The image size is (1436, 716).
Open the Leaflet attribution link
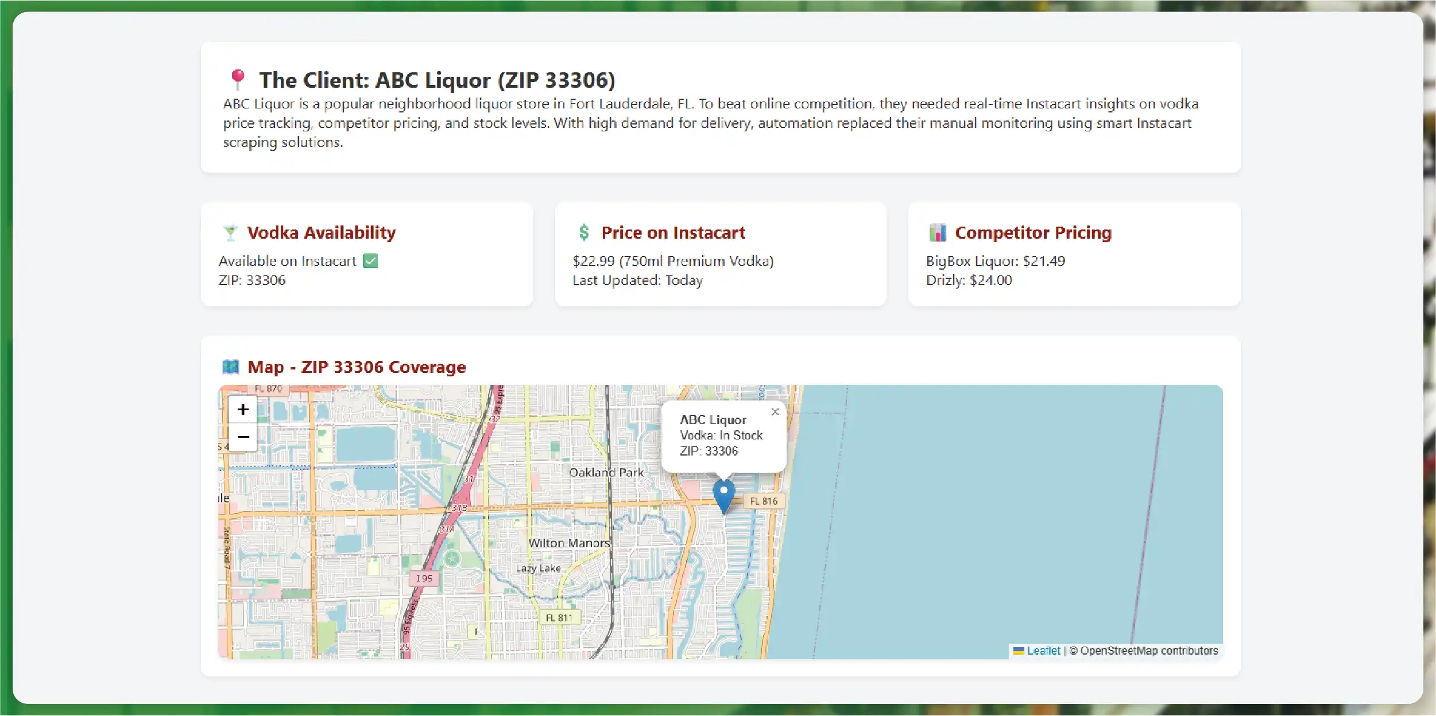tap(1043, 651)
